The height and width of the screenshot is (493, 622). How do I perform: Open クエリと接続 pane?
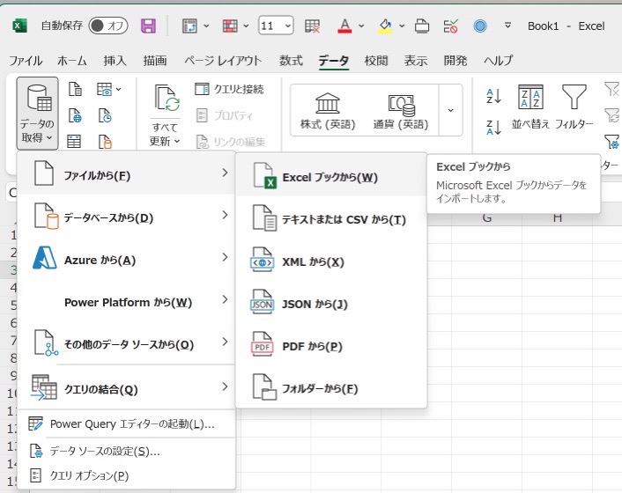coord(229,89)
